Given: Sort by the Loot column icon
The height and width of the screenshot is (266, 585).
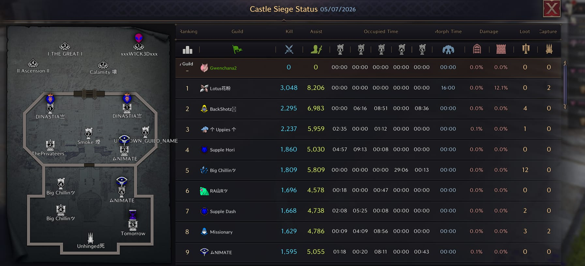Looking at the screenshot, I should (x=526, y=49).
